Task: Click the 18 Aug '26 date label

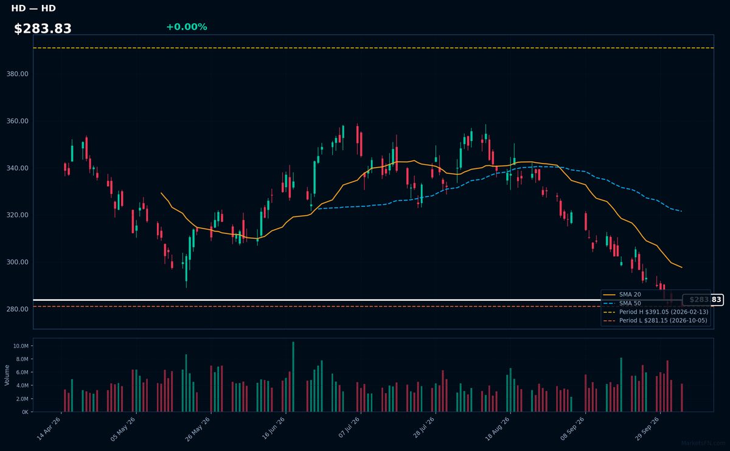Action: [499, 428]
